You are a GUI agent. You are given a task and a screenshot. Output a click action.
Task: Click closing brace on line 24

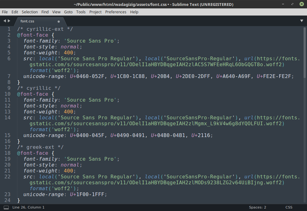coord(19,200)
